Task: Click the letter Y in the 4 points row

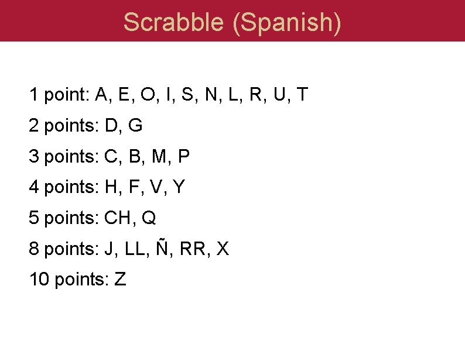Action: [x=179, y=187]
